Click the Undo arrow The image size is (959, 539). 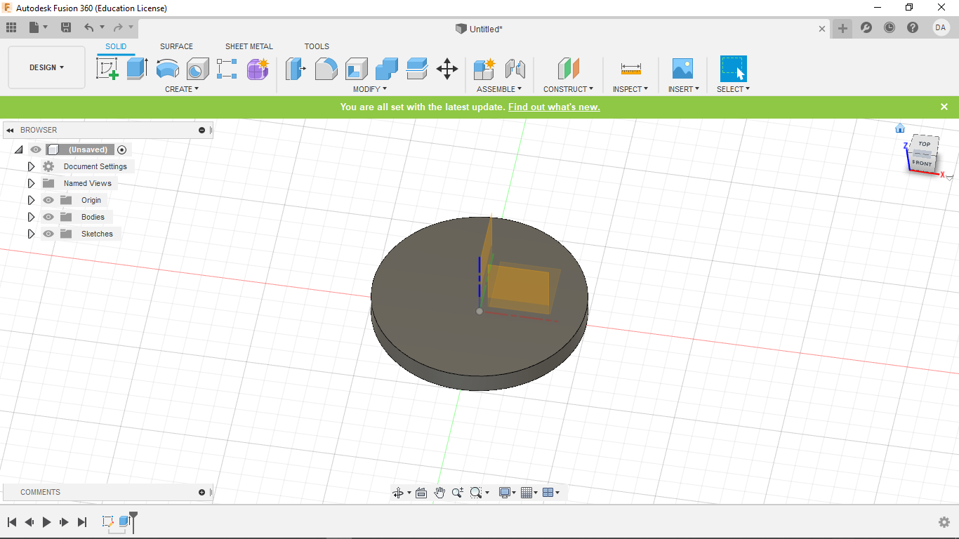88,27
